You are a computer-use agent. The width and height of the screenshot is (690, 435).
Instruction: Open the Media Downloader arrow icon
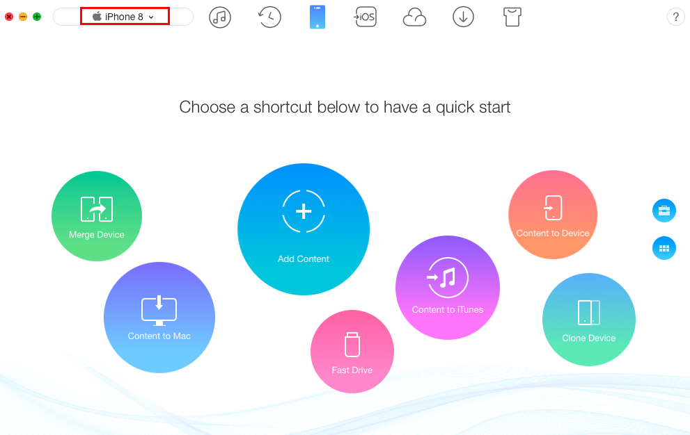click(463, 17)
